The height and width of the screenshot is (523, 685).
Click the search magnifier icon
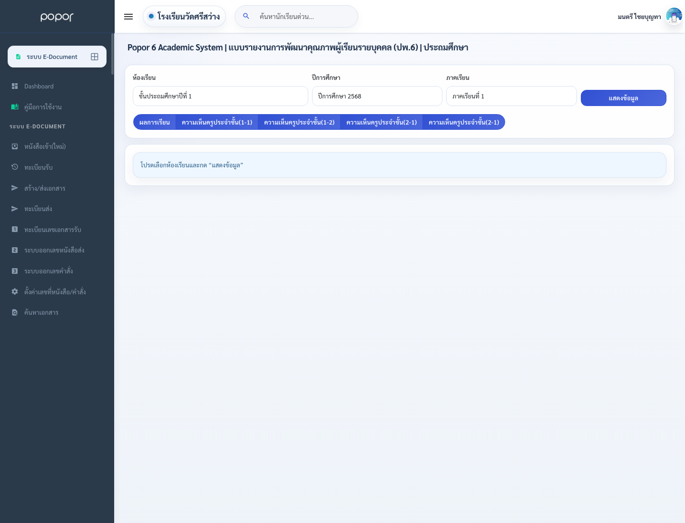click(246, 16)
